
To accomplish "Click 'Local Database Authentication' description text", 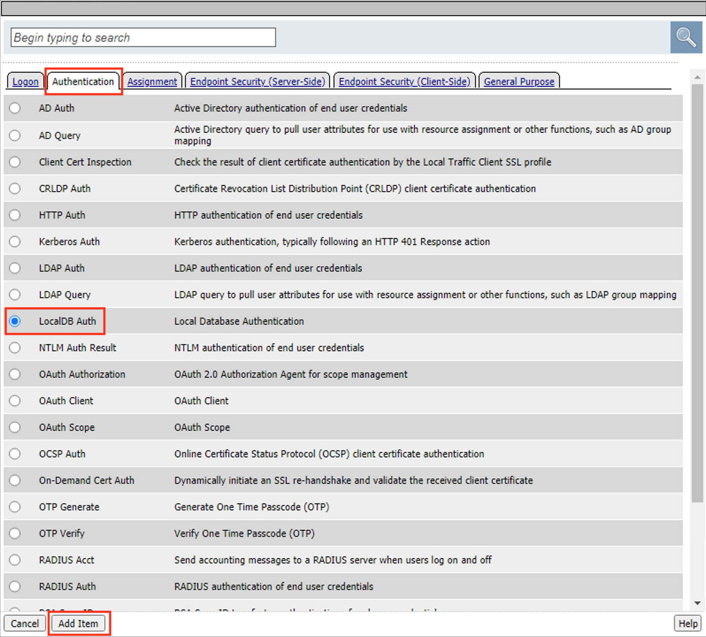I will click(239, 321).
